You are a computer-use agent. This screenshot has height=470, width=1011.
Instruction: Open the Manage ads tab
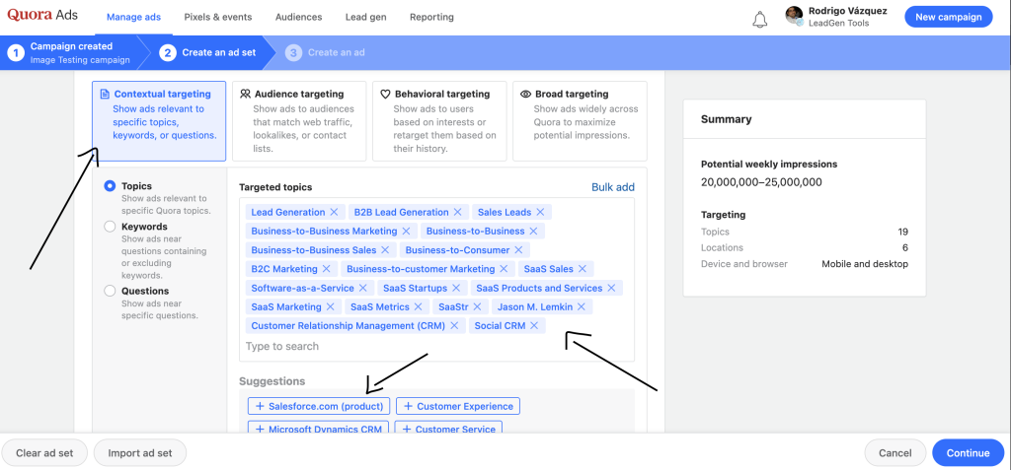coord(133,18)
